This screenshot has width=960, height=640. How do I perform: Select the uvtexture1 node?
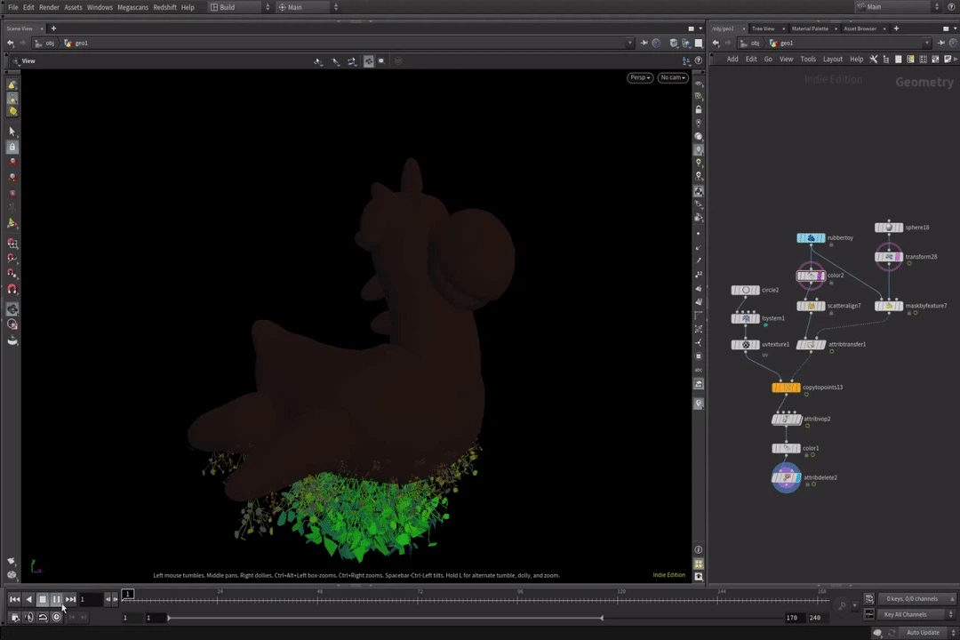[x=745, y=345]
